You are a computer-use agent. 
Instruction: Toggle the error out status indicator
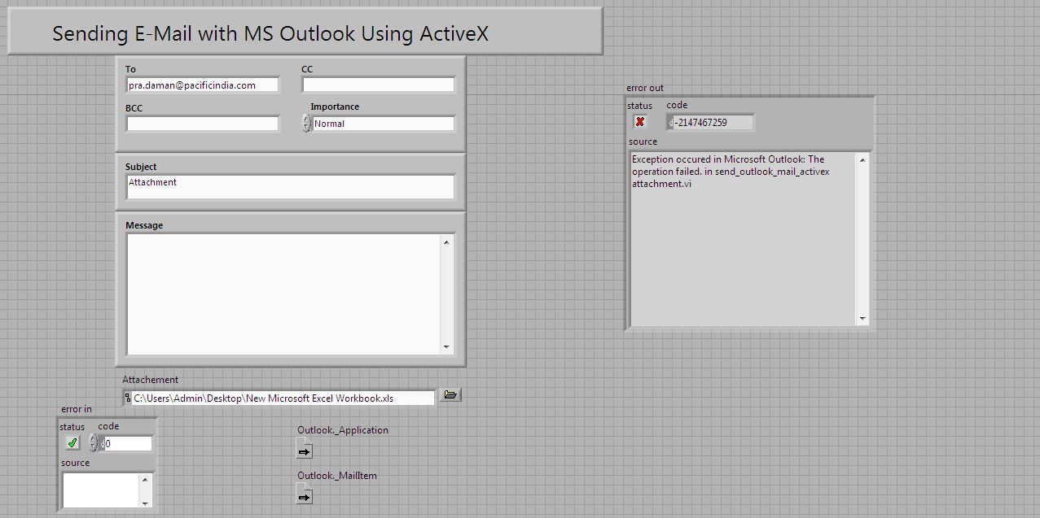(640, 121)
